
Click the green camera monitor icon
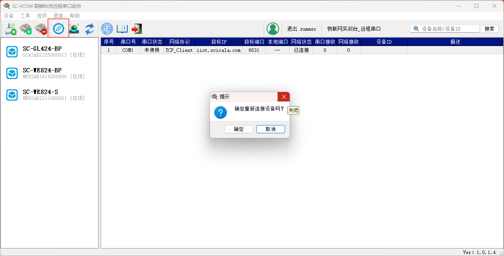[x=74, y=29]
